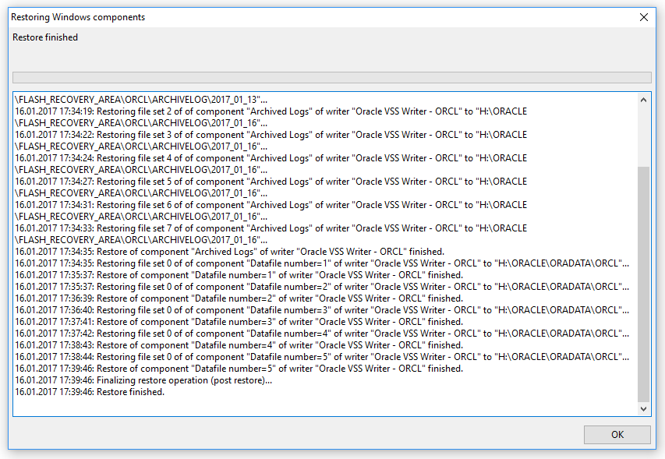Click the log scrollbar down arrow
The image size is (665, 459).
click(643, 408)
